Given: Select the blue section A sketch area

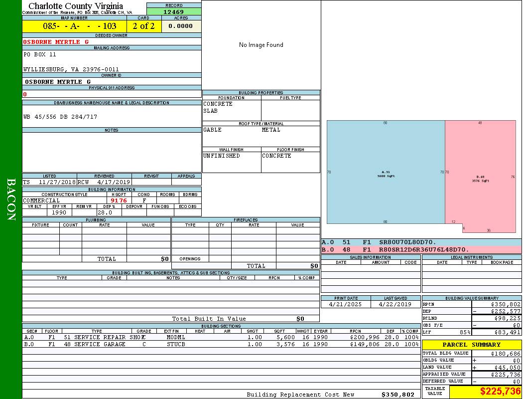Looking at the screenshot, I should (386, 172).
